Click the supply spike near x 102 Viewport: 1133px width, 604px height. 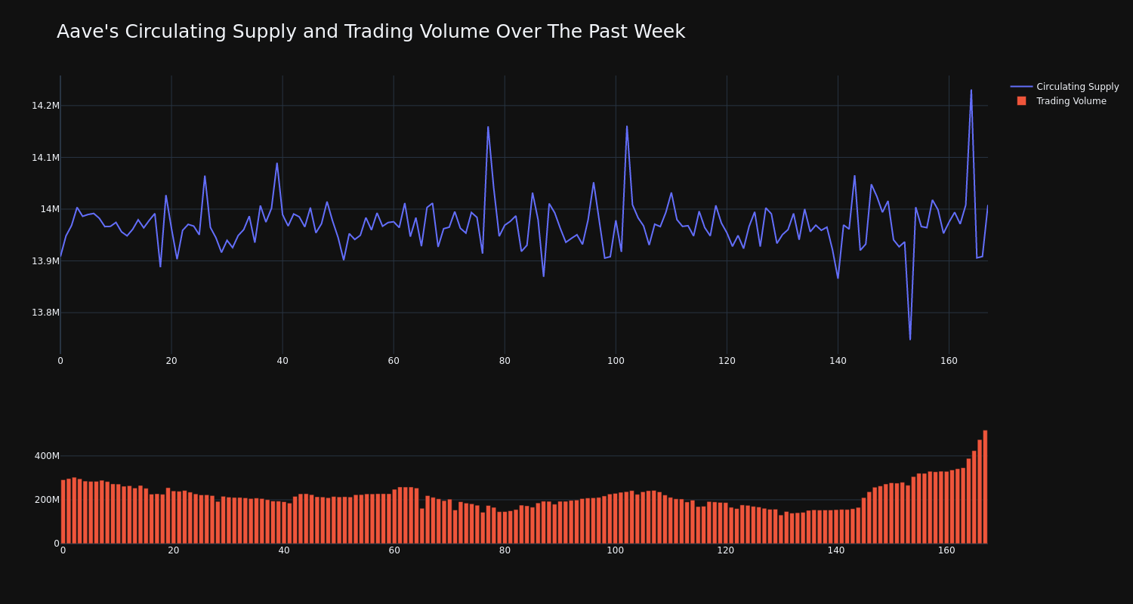point(627,126)
